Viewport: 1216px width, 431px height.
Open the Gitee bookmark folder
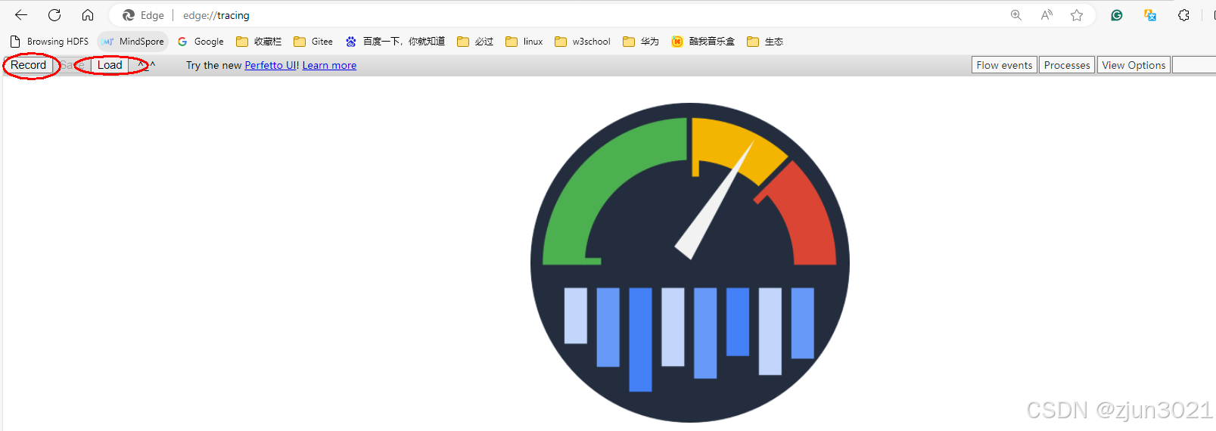(x=313, y=42)
